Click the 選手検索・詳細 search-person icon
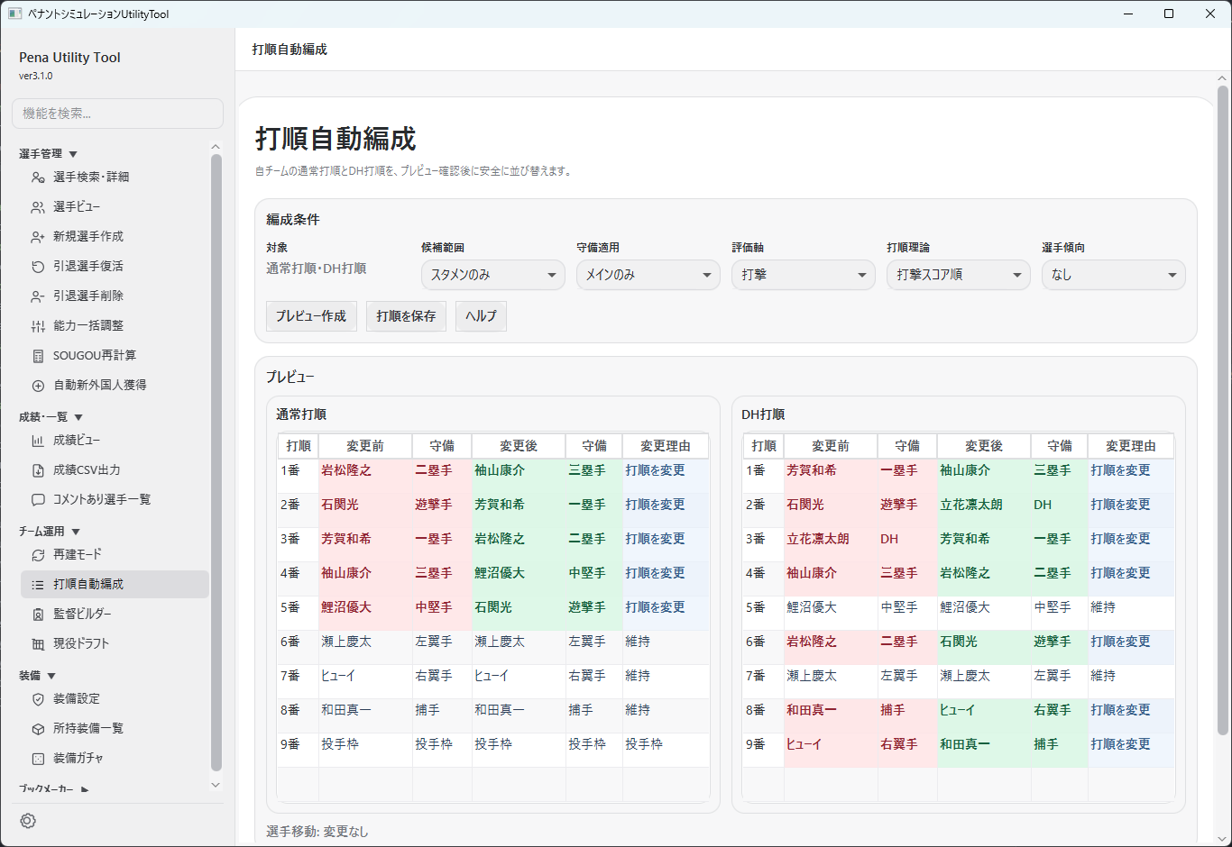 click(x=38, y=178)
